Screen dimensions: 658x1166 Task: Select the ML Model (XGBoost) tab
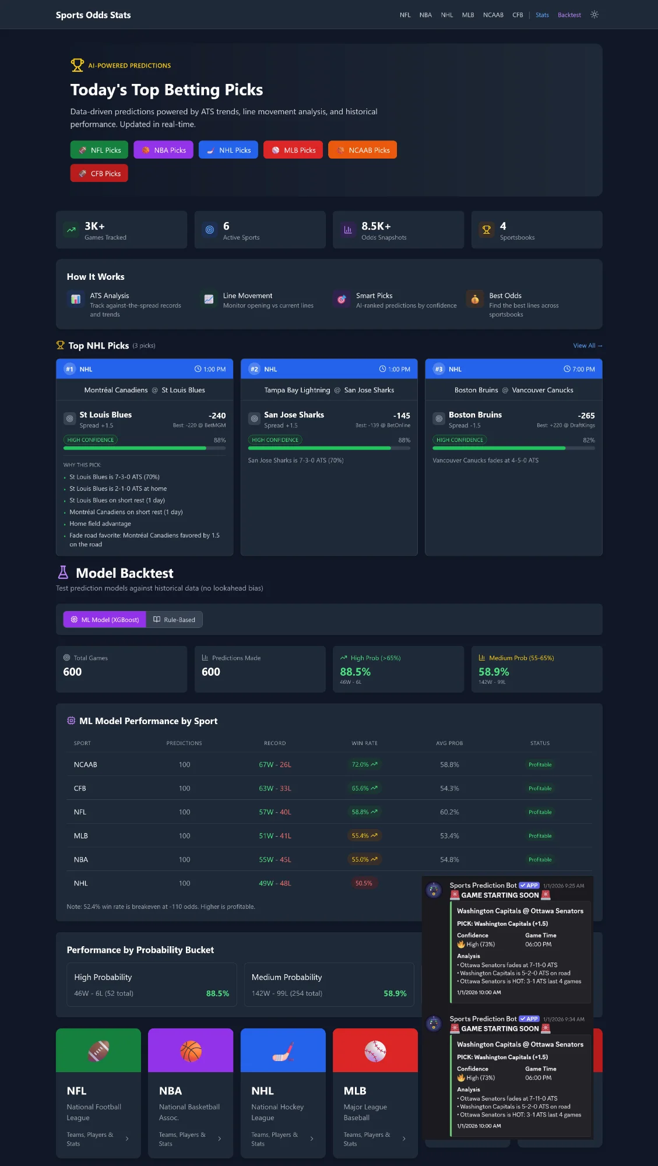tap(105, 619)
